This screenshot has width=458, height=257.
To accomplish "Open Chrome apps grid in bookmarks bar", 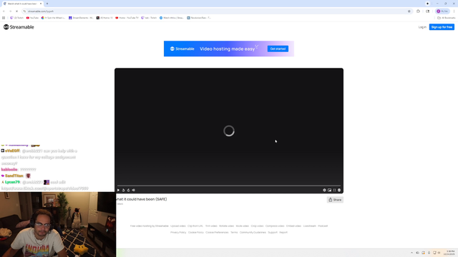I will click(4, 18).
